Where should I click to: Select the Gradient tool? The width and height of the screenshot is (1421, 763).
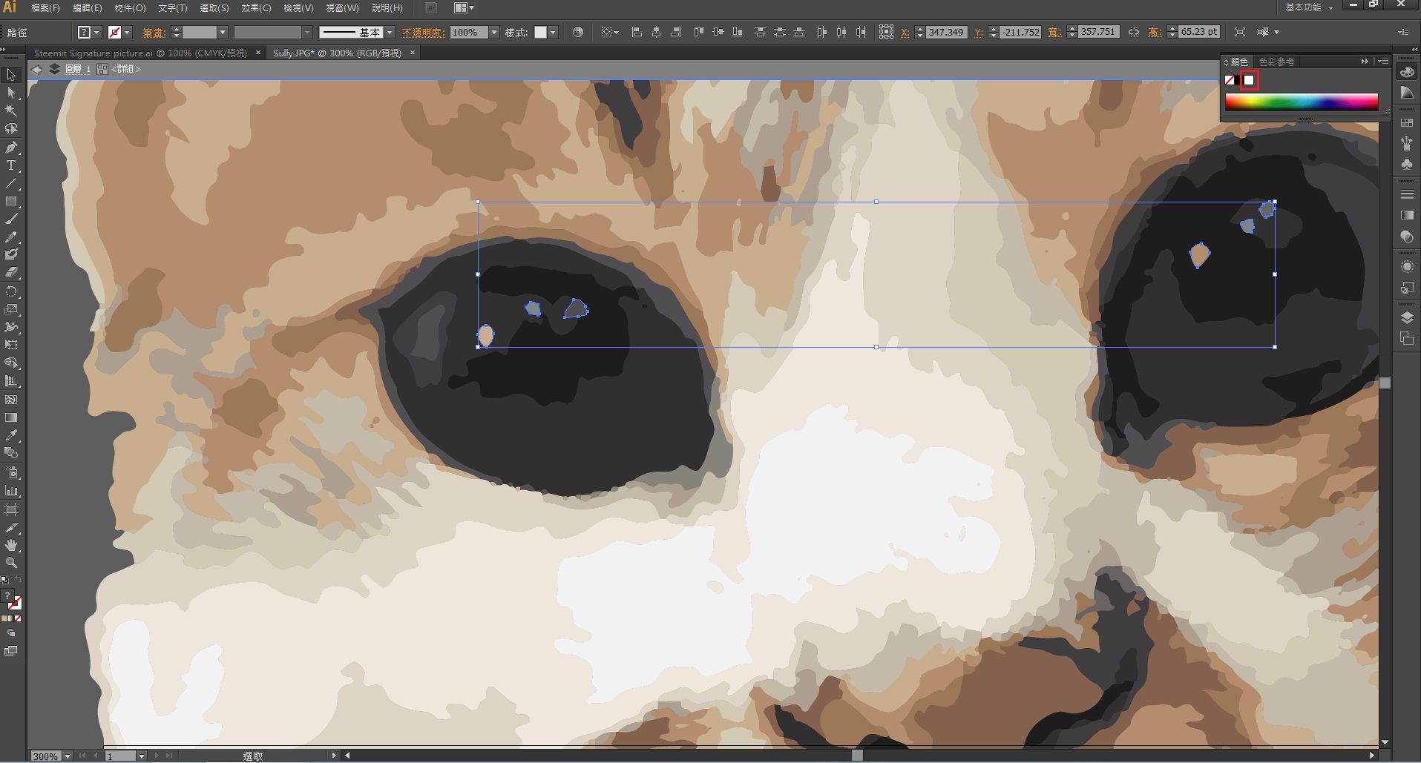11,417
